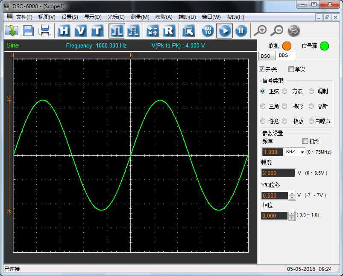Open the vertical settings V icon

(81, 30)
